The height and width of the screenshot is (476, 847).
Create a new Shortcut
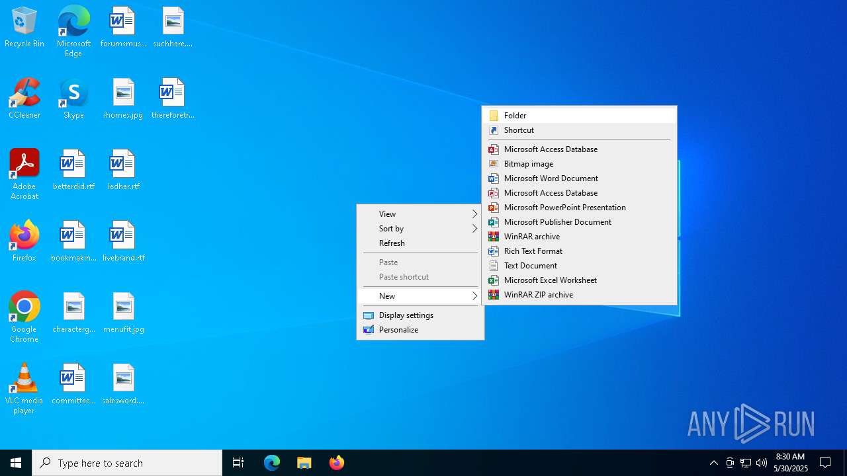coord(579,130)
